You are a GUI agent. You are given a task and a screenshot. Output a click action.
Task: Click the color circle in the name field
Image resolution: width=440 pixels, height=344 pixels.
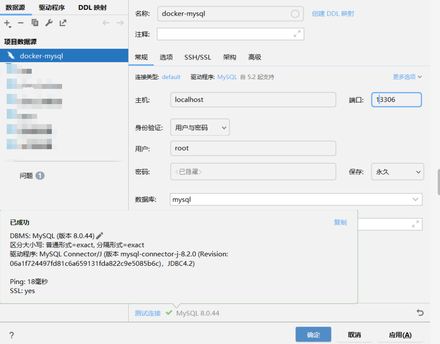click(x=295, y=14)
